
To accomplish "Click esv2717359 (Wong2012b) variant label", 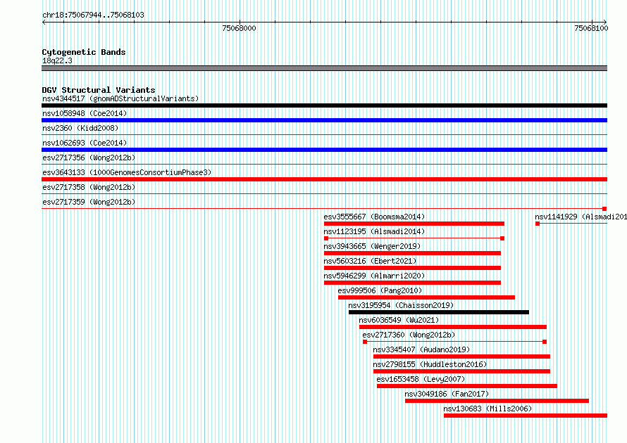I will click(89, 202).
